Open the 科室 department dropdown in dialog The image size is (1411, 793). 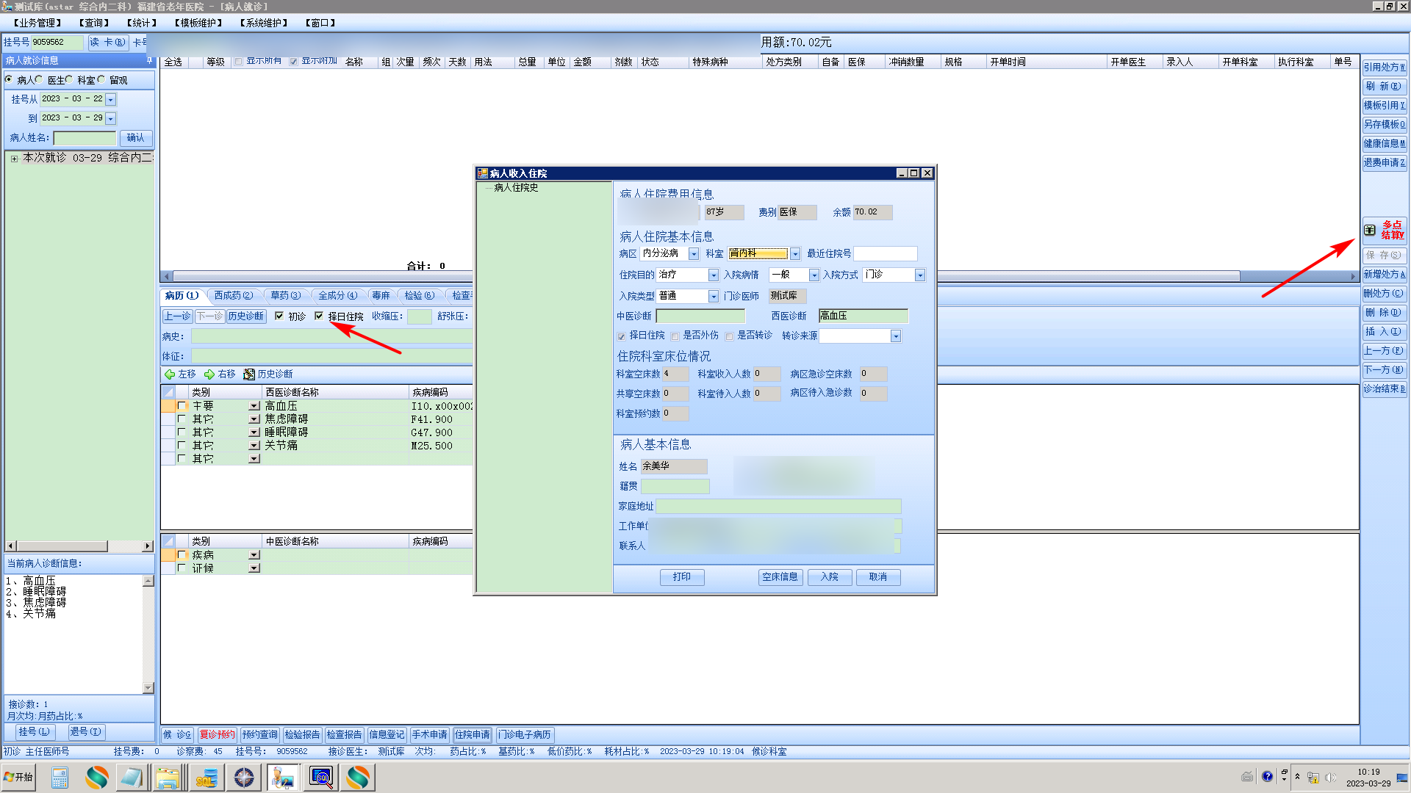794,254
